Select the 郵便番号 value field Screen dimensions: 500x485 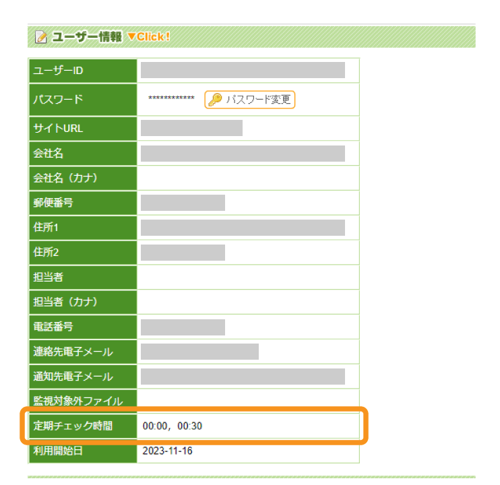click(183, 203)
